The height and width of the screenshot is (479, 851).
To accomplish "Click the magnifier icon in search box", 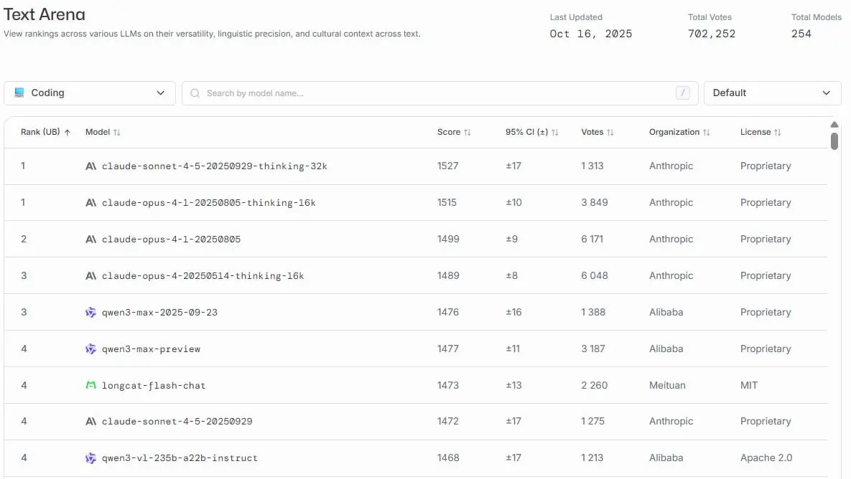I will [195, 93].
